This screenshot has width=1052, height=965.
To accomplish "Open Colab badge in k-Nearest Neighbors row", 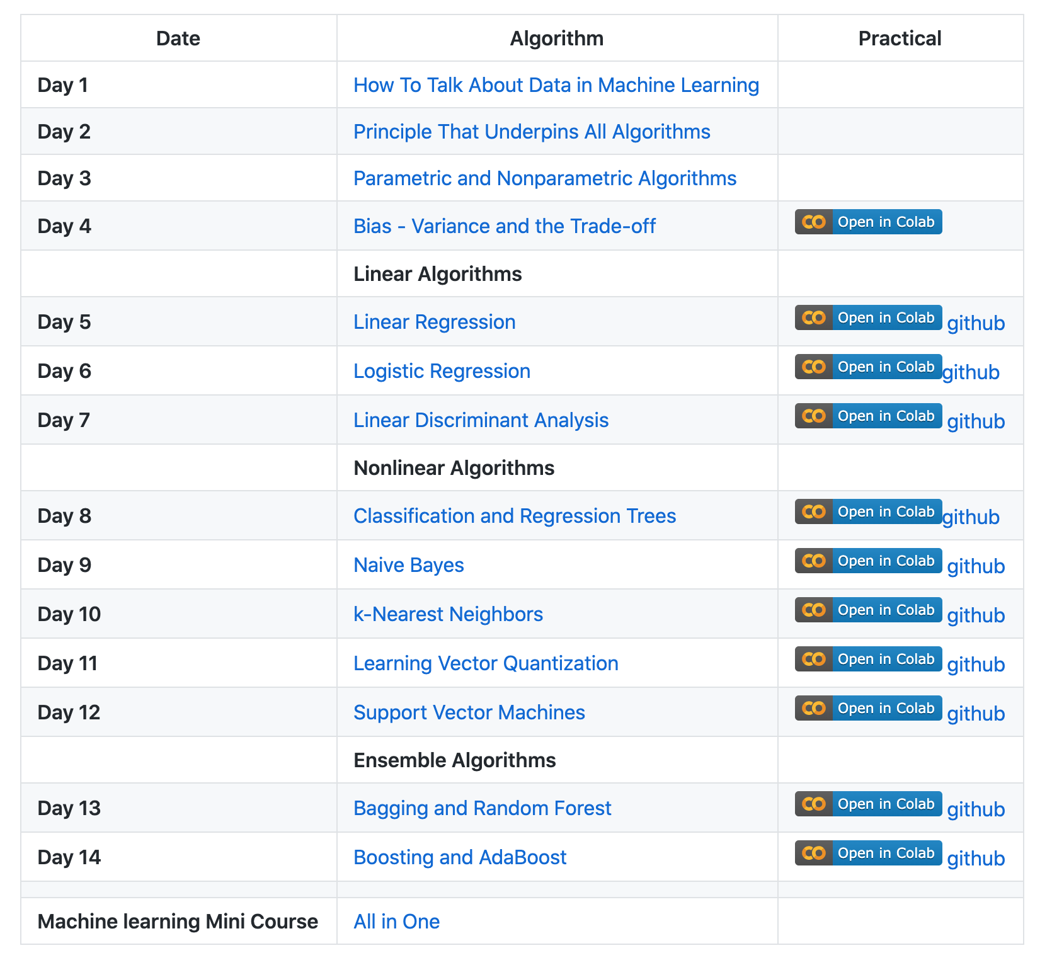I will 867,610.
